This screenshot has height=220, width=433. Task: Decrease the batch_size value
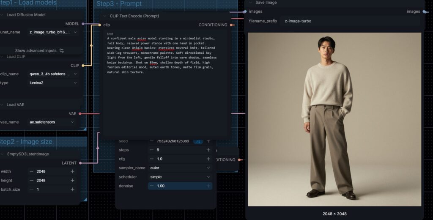(31, 189)
